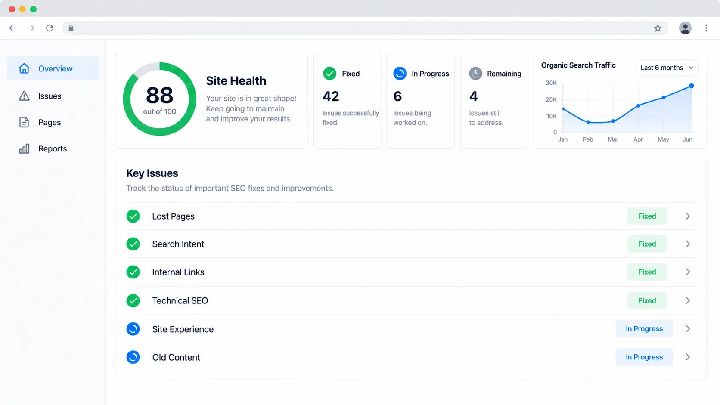Open the Last 6 months dropdown
The height and width of the screenshot is (405, 720).
(667, 68)
